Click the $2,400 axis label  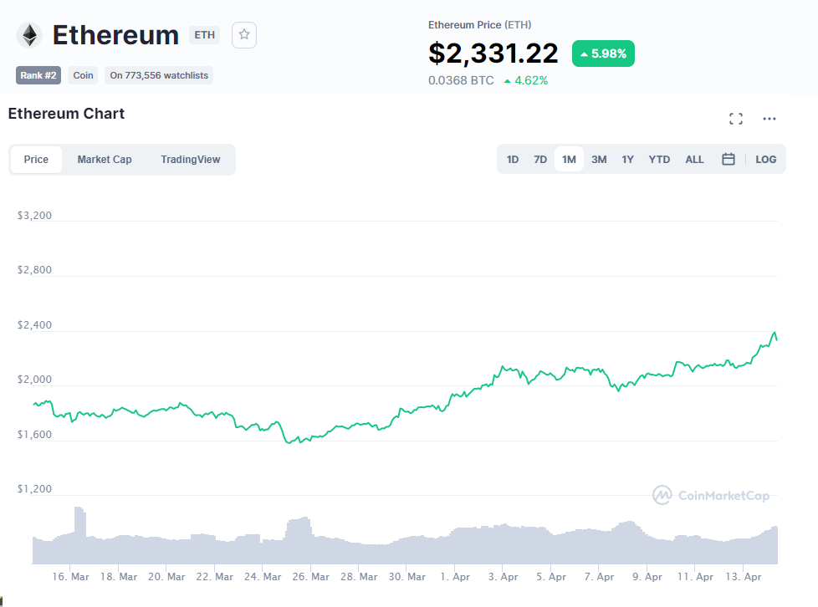34,325
